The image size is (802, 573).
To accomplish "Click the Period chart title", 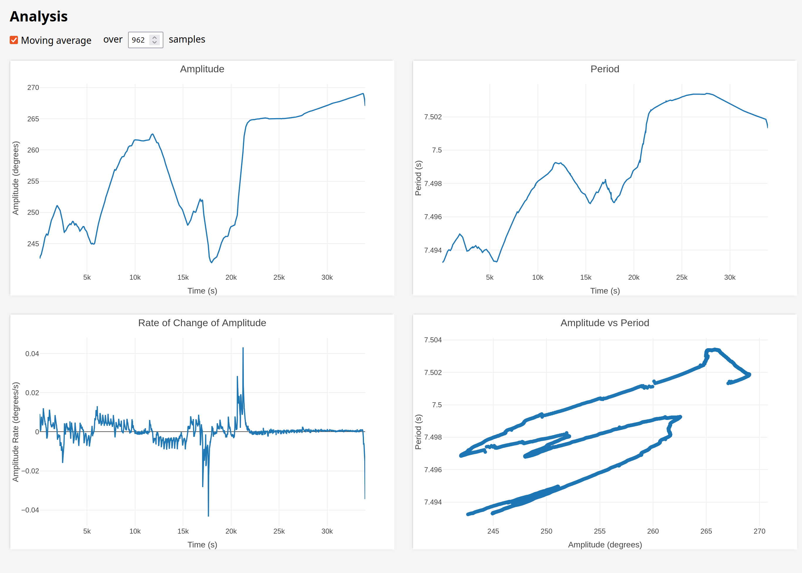I will 605,69.
